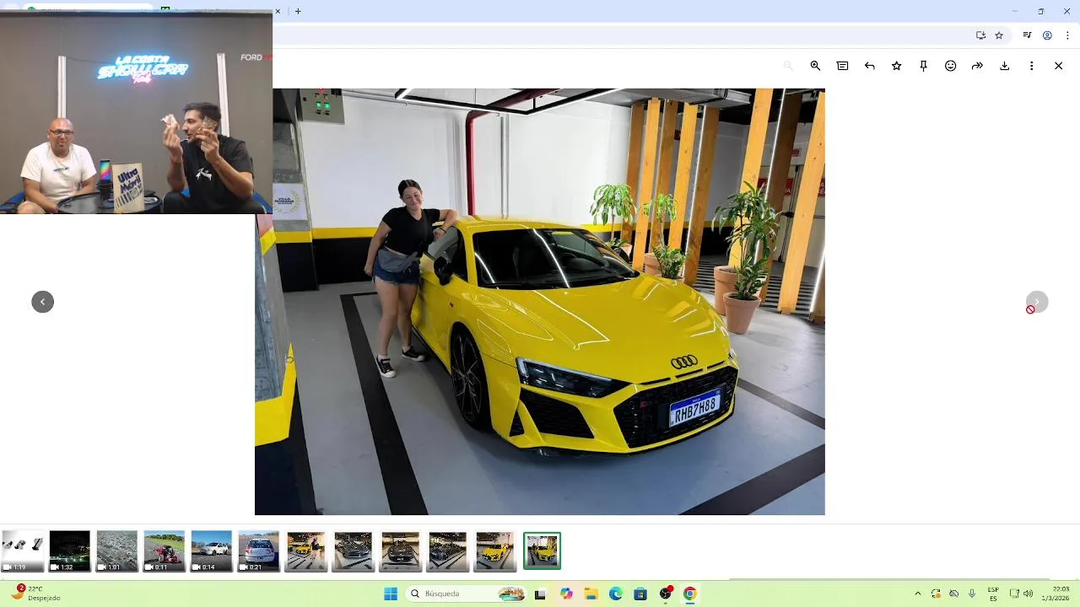Show hidden system tray icons
Image resolution: width=1080 pixels, height=607 pixels.
tap(918, 594)
